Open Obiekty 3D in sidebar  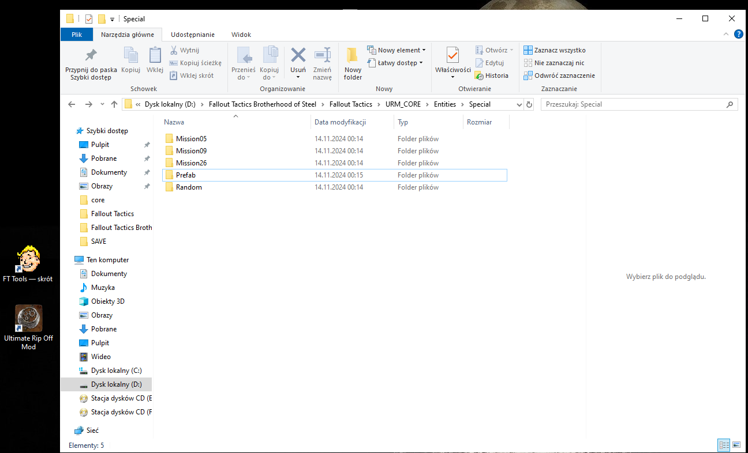coord(107,301)
